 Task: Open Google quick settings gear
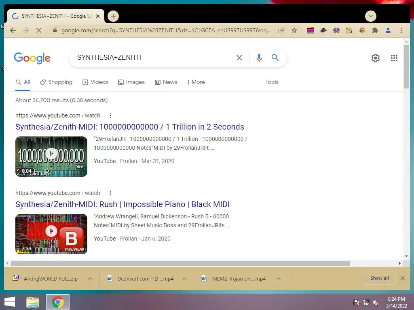[x=376, y=58]
